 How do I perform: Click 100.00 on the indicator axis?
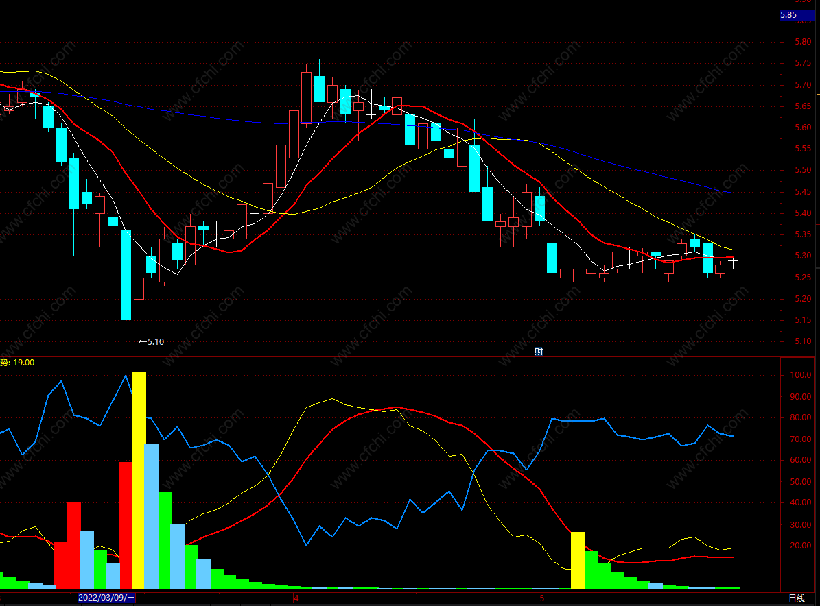click(801, 375)
